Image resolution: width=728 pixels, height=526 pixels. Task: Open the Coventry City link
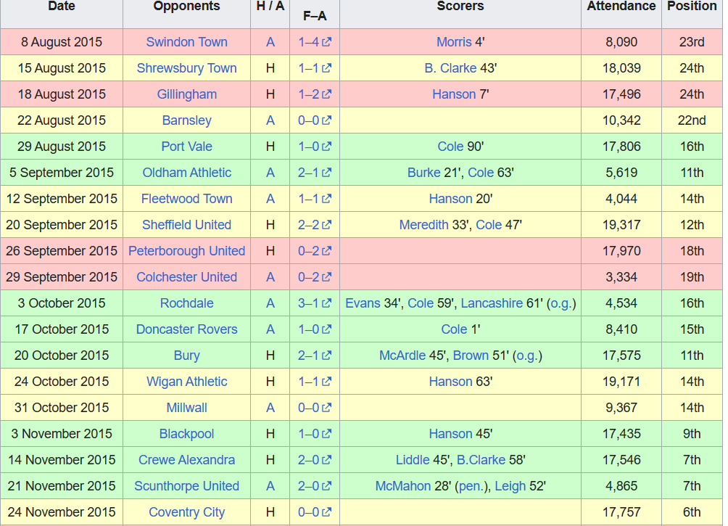coord(186,512)
